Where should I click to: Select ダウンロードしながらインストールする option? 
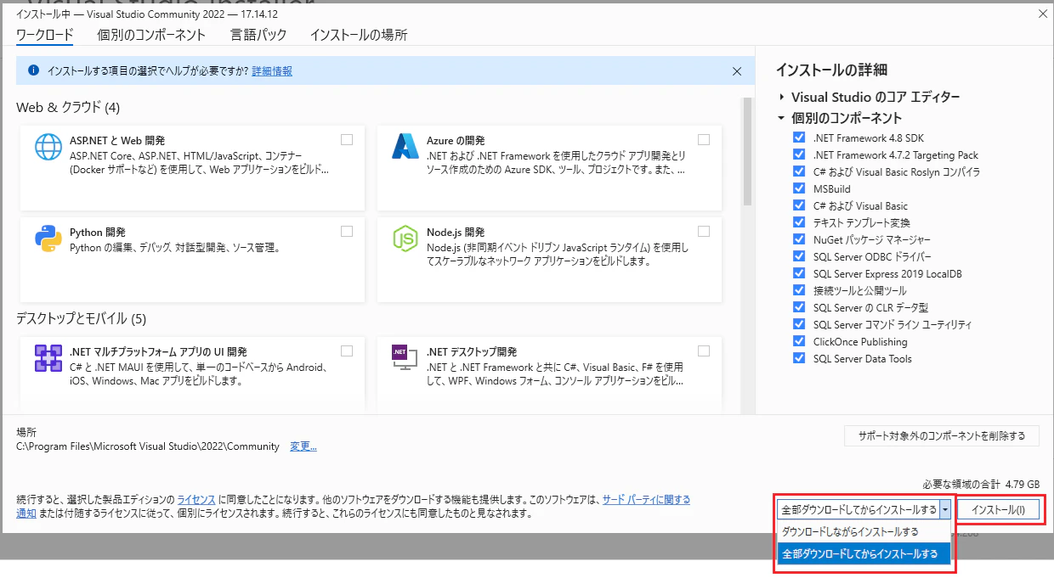click(864, 532)
